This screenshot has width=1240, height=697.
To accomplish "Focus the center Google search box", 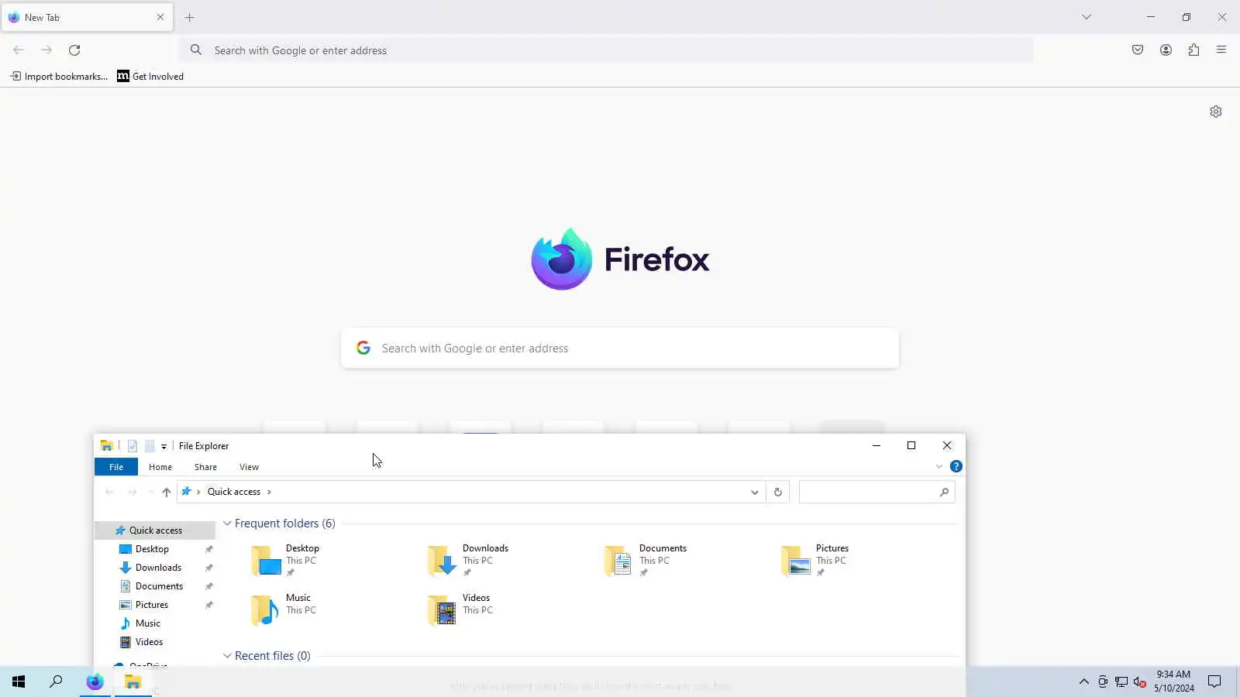I will (x=620, y=348).
